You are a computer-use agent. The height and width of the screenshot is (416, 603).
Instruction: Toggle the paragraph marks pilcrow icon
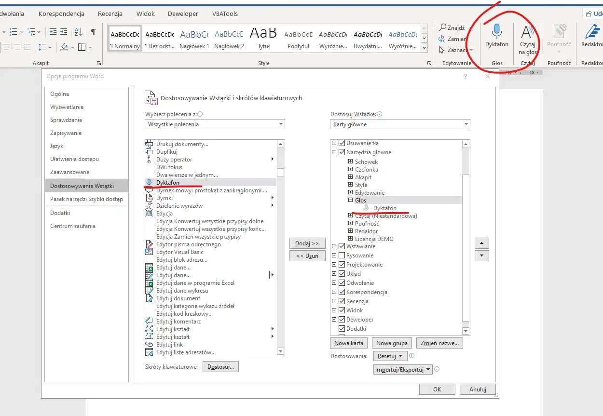pyautogui.click(x=93, y=32)
